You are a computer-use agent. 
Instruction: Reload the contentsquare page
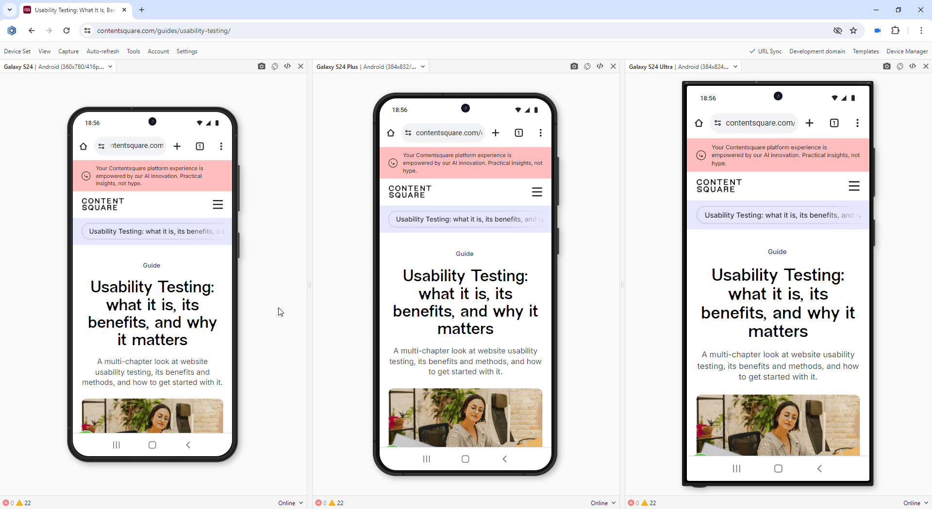pos(67,31)
